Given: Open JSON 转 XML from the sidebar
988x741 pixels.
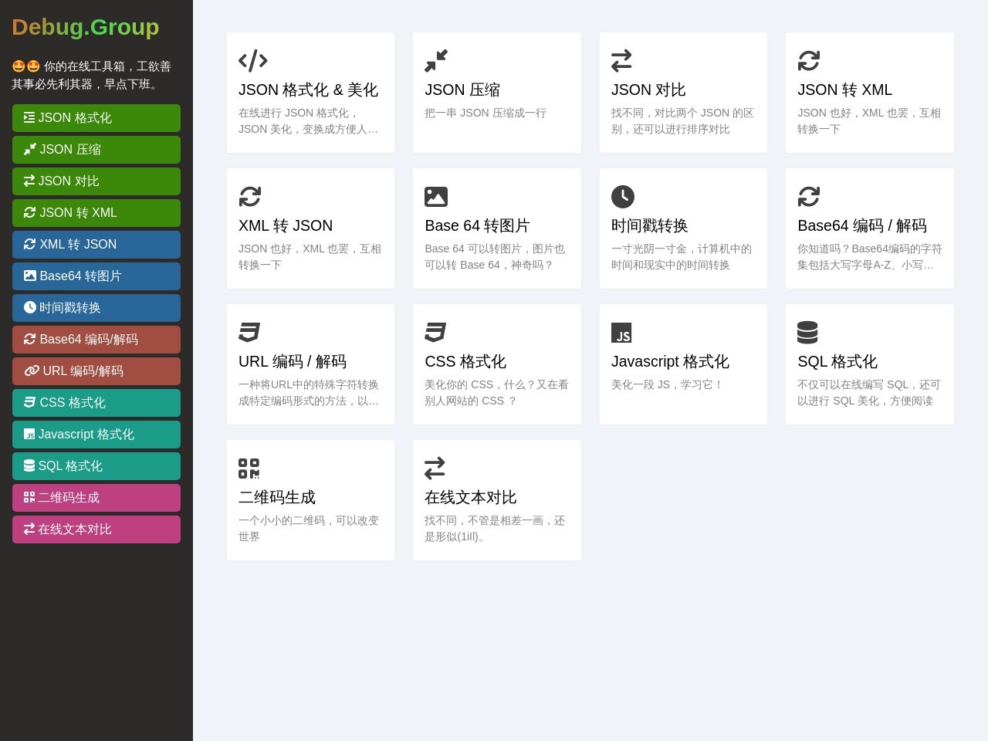Looking at the screenshot, I should click(96, 213).
